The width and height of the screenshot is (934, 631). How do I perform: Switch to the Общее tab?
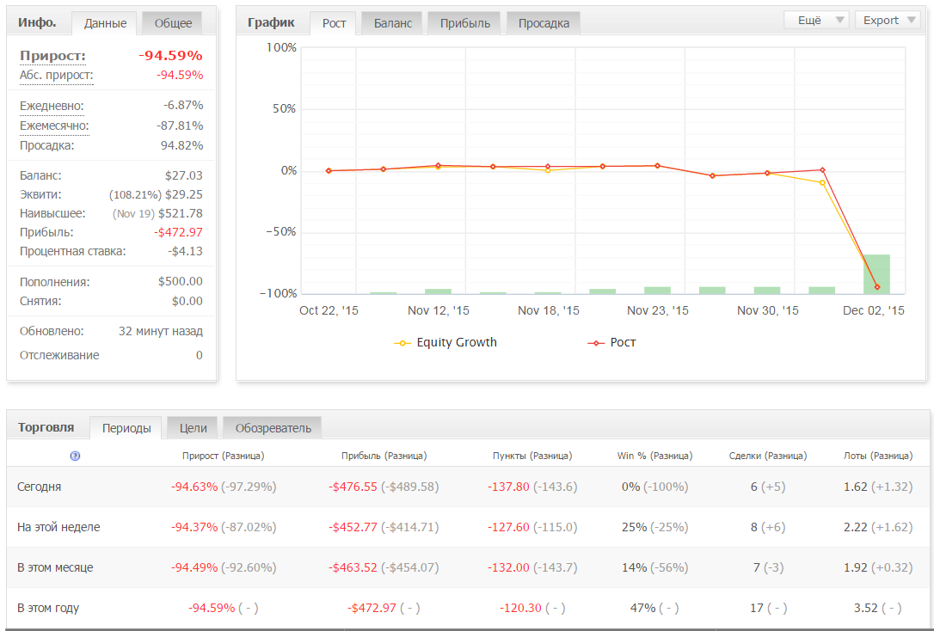pyautogui.click(x=173, y=23)
